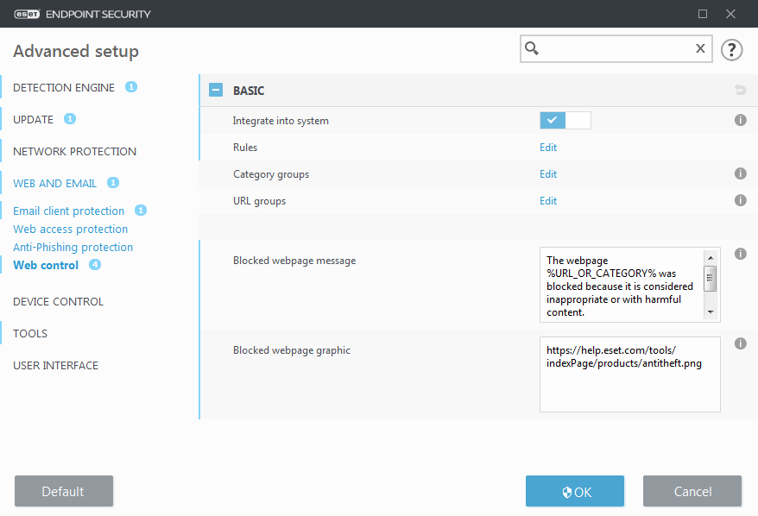Click the Integrate into system label
This screenshot has width=758, height=516.
[x=281, y=121]
